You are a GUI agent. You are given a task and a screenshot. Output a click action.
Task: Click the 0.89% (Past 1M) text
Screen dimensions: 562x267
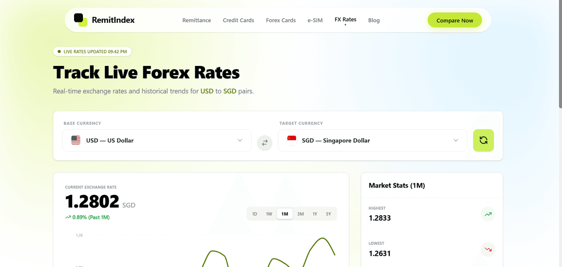[91, 217]
